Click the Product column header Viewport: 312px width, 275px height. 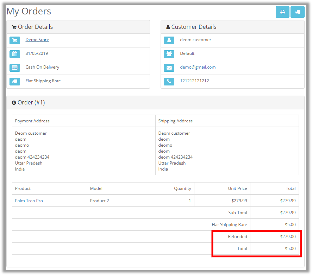23,188
